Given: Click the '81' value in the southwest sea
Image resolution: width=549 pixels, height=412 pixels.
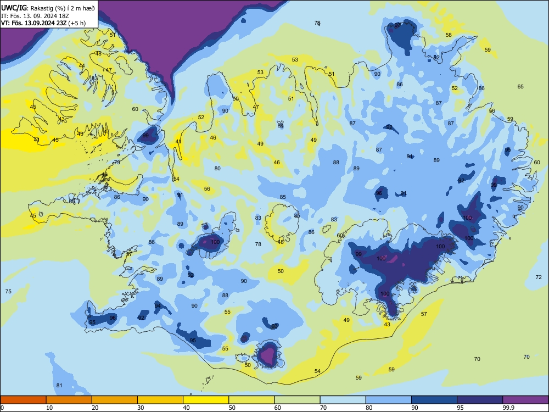Looking at the screenshot, I should 59,386.
